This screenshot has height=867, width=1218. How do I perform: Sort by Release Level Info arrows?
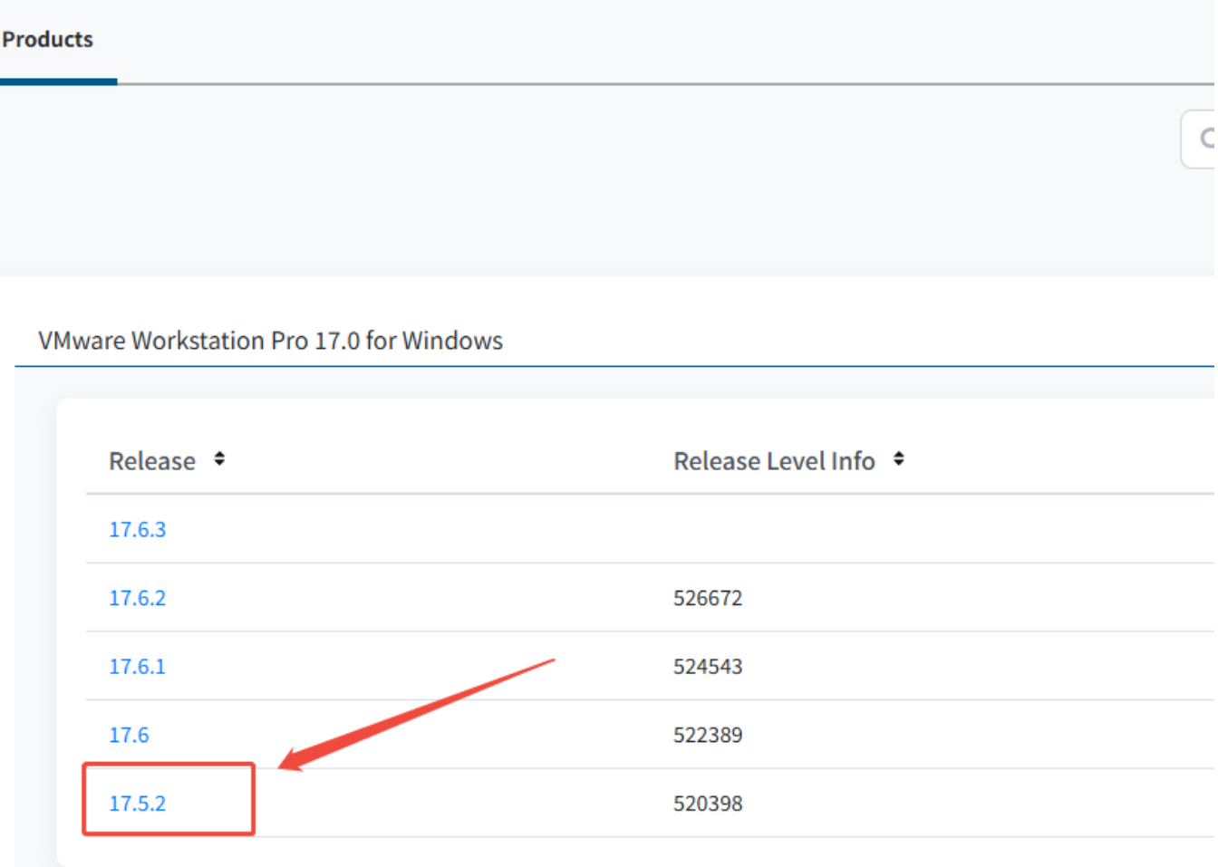[899, 459]
